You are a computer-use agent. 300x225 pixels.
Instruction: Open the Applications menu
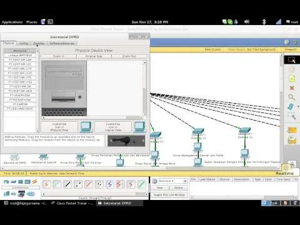click(x=12, y=22)
